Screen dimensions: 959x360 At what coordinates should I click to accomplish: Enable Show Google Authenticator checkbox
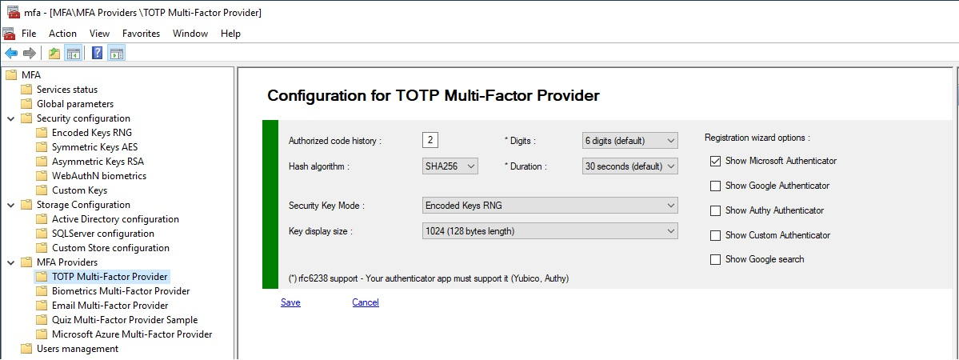[715, 186]
